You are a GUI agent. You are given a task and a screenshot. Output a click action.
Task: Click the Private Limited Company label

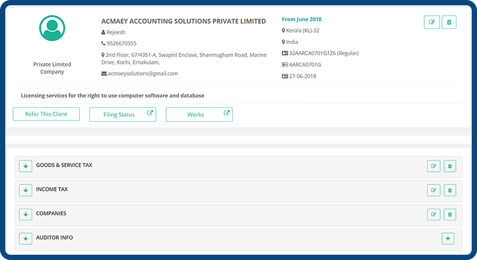click(52, 68)
